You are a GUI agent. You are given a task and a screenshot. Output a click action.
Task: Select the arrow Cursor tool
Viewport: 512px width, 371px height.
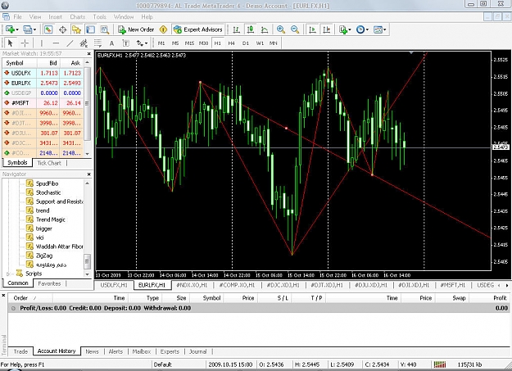pyautogui.click(x=10, y=43)
